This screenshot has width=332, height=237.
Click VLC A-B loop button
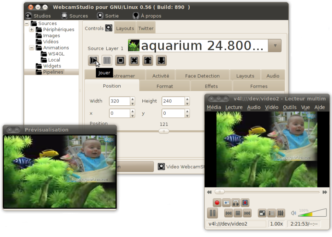click(x=236, y=203)
